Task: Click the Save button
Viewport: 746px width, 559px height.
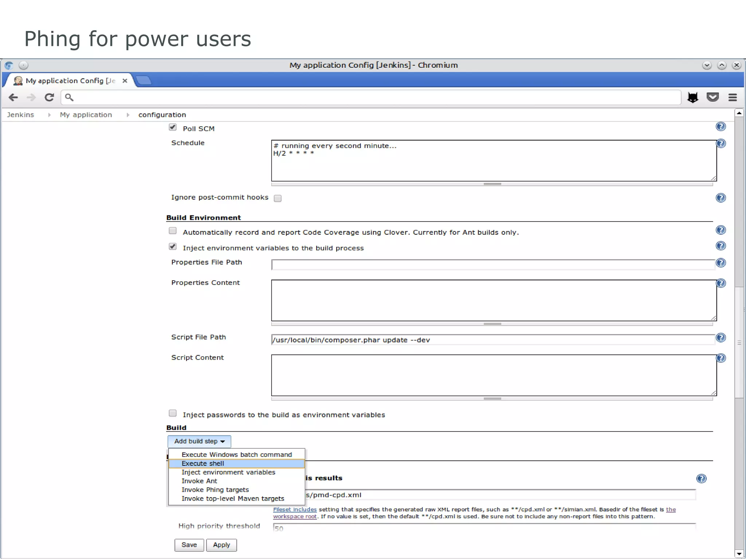Action: 189,545
